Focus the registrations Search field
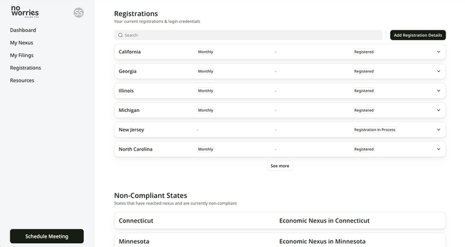This screenshot has height=247, width=465. (x=248, y=35)
